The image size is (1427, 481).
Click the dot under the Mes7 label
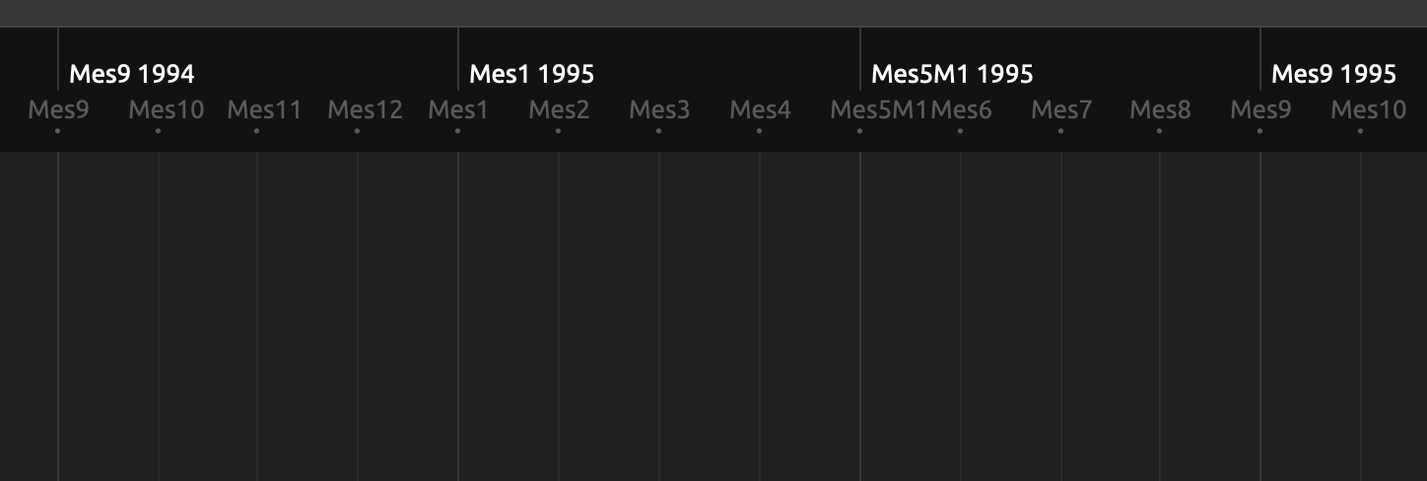tap(1061, 130)
